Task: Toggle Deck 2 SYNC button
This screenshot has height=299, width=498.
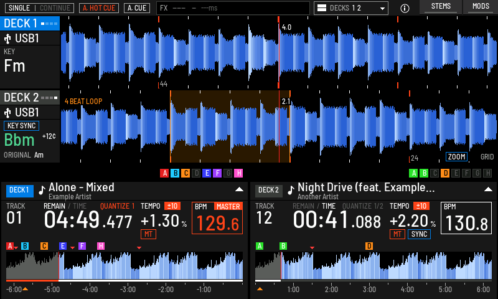Action: [419, 234]
